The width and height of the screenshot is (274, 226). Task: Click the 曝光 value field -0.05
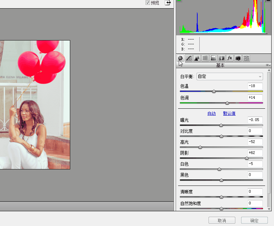tap(255, 120)
